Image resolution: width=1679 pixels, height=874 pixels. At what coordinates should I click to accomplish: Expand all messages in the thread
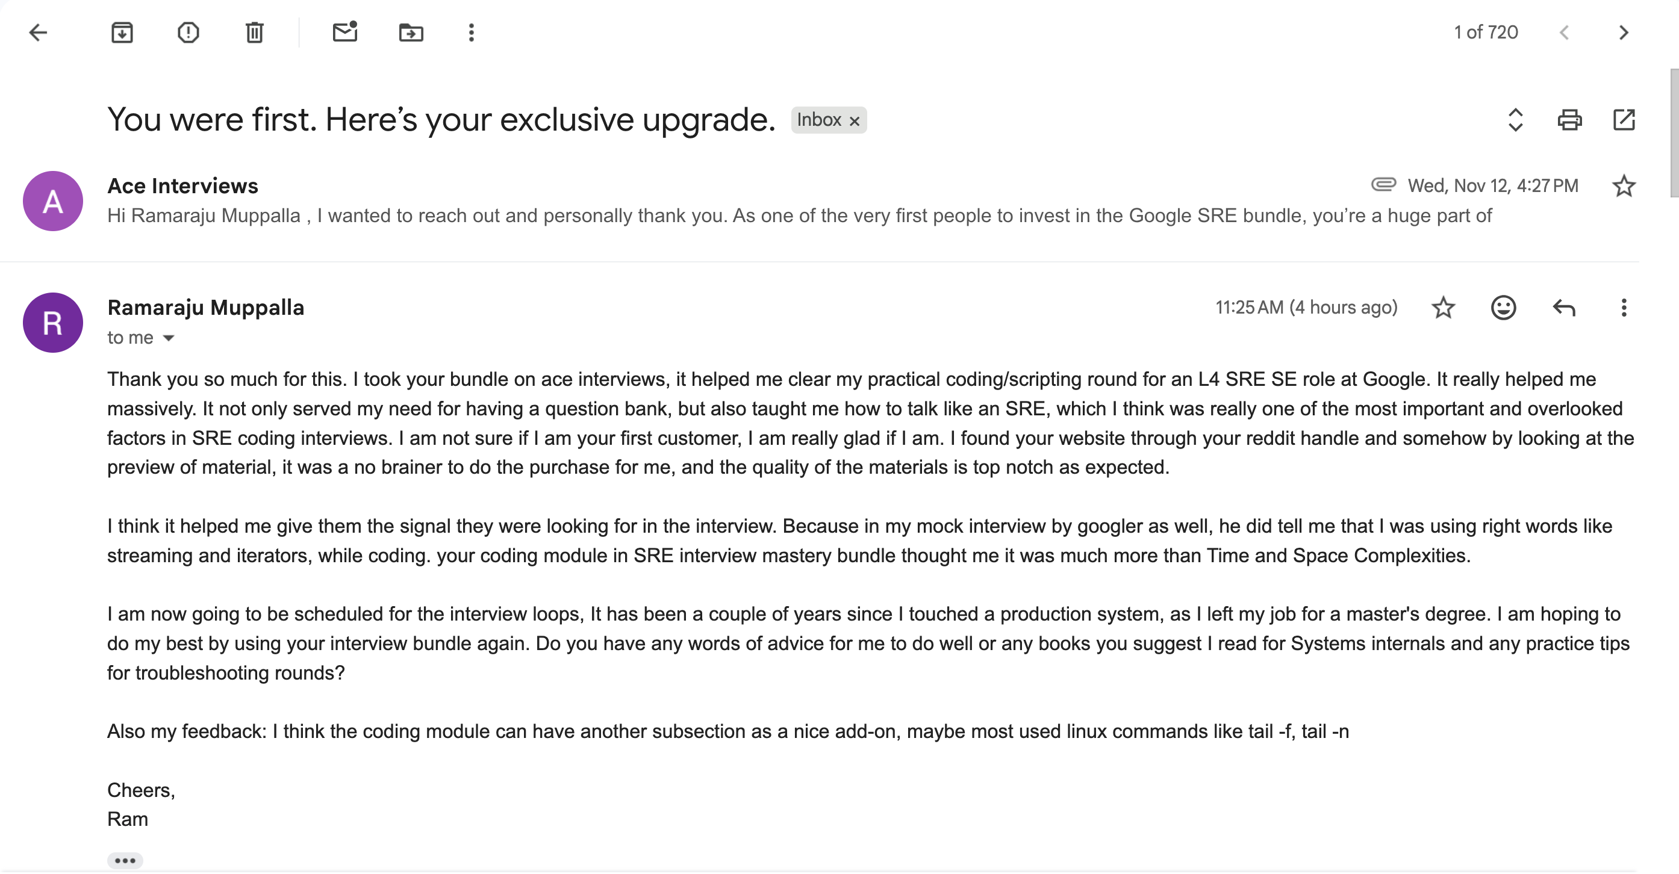click(x=1515, y=120)
